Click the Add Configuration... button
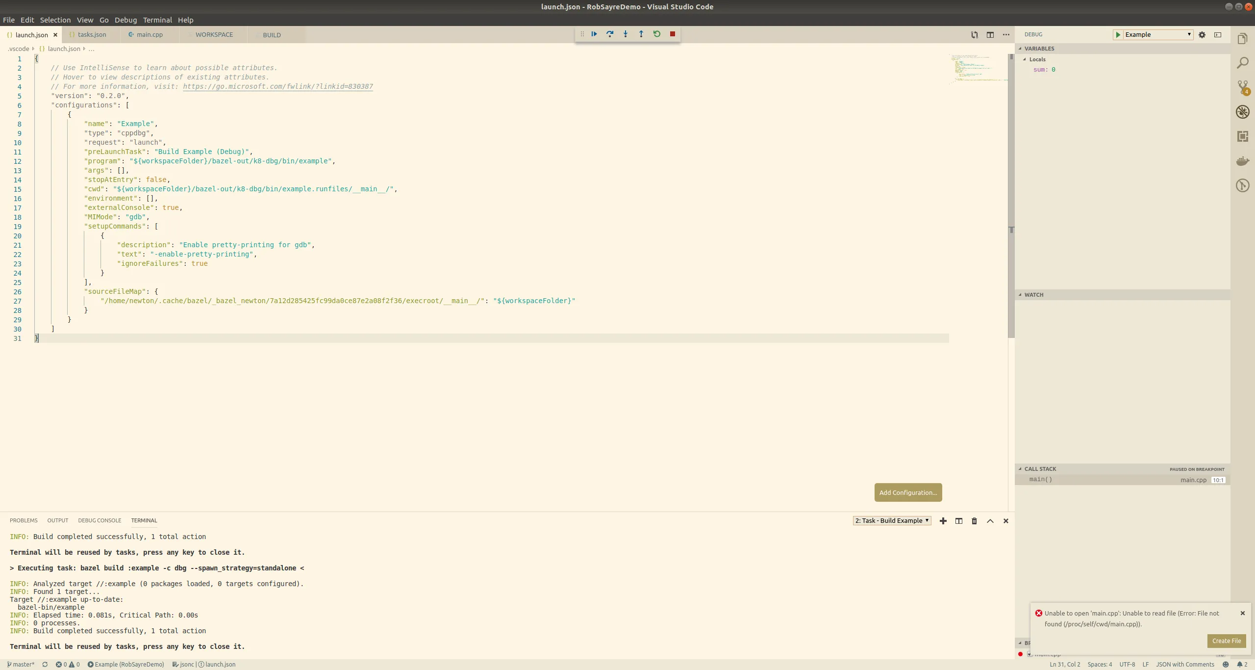The height and width of the screenshot is (670, 1255). [x=908, y=492]
